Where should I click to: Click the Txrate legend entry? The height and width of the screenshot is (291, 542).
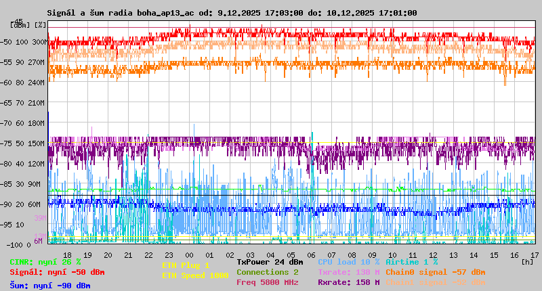(x=348, y=272)
